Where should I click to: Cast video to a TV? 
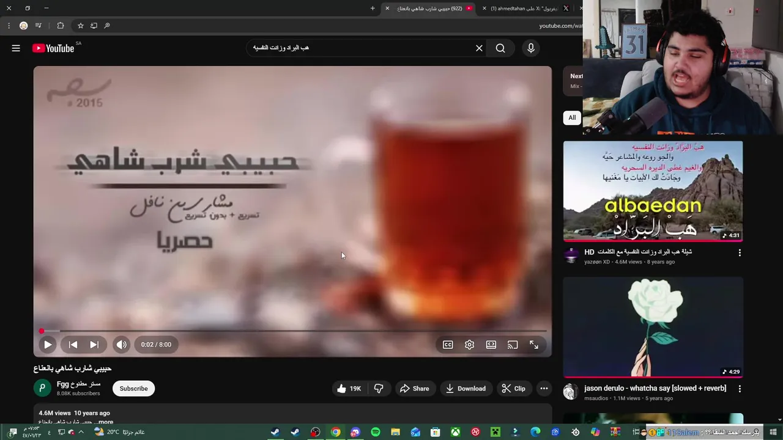click(513, 345)
